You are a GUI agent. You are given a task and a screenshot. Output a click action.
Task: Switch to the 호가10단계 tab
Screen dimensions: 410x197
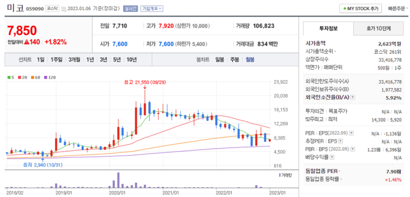378,29
